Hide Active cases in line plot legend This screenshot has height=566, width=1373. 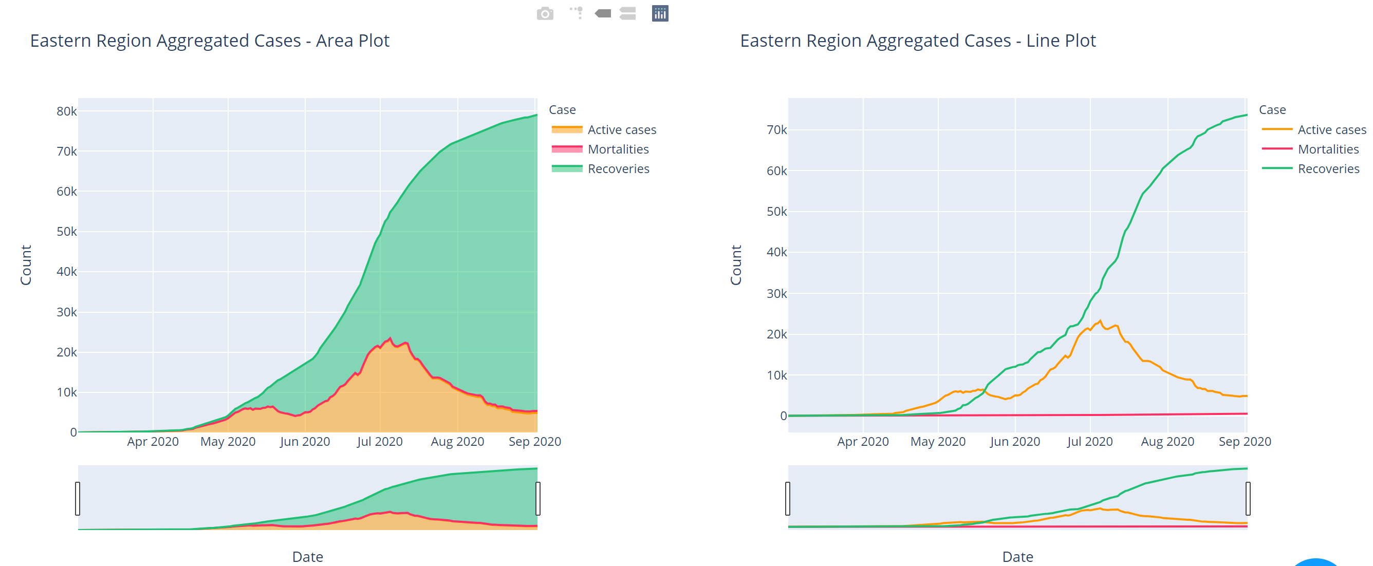point(1331,129)
